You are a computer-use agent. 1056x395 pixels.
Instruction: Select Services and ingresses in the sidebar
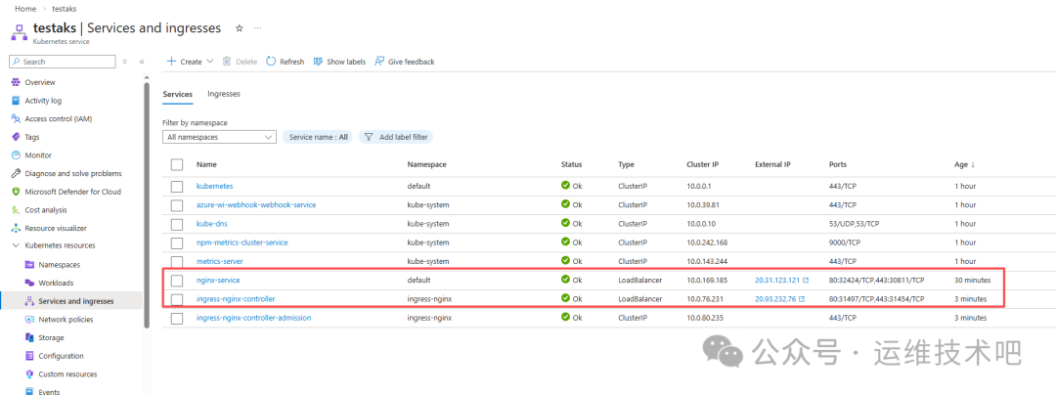76,301
